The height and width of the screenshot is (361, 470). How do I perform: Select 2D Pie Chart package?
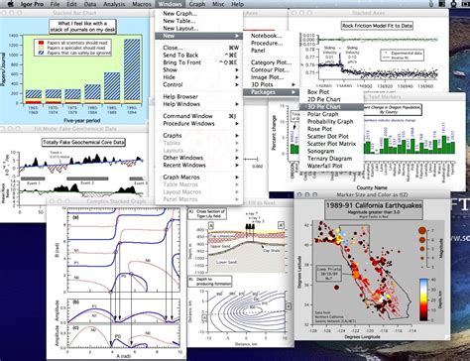pyautogui.click(x=331, y=99)
